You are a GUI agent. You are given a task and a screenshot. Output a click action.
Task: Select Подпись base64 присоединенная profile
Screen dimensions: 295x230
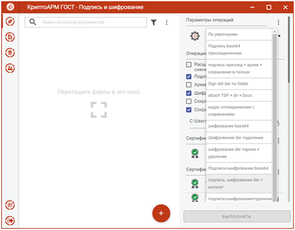point(239,50)
